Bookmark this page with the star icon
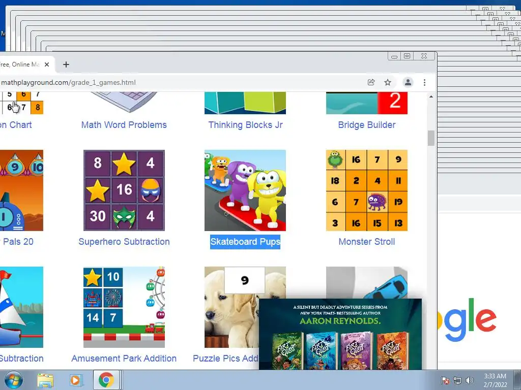 pyautogui.click(x=387, y=82)
